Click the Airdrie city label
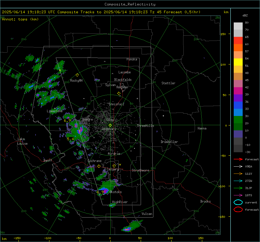 pos(114,154)
